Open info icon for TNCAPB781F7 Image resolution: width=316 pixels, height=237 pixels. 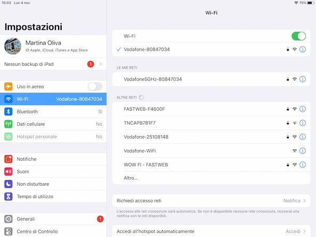coord(303,123)
